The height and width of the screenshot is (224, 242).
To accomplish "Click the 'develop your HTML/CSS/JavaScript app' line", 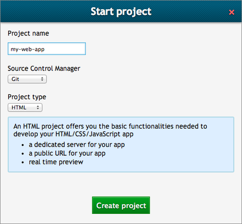I will 74,134.
